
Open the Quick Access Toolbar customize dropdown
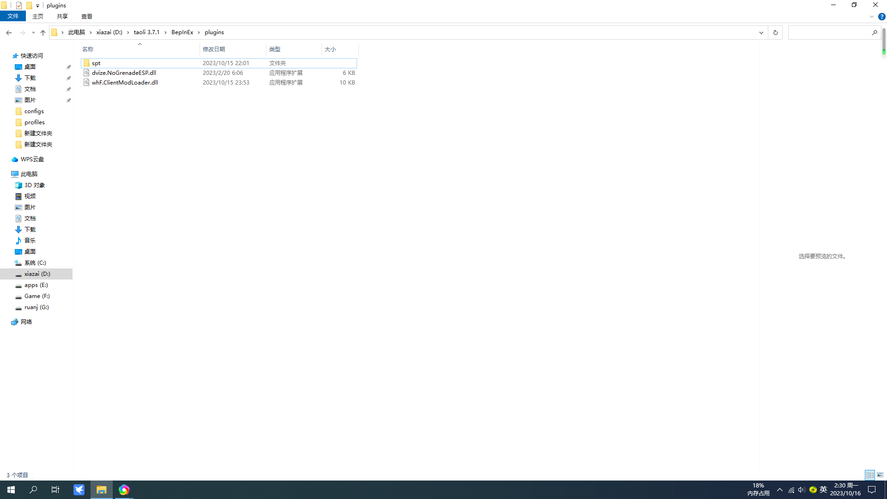pos(38,6)
